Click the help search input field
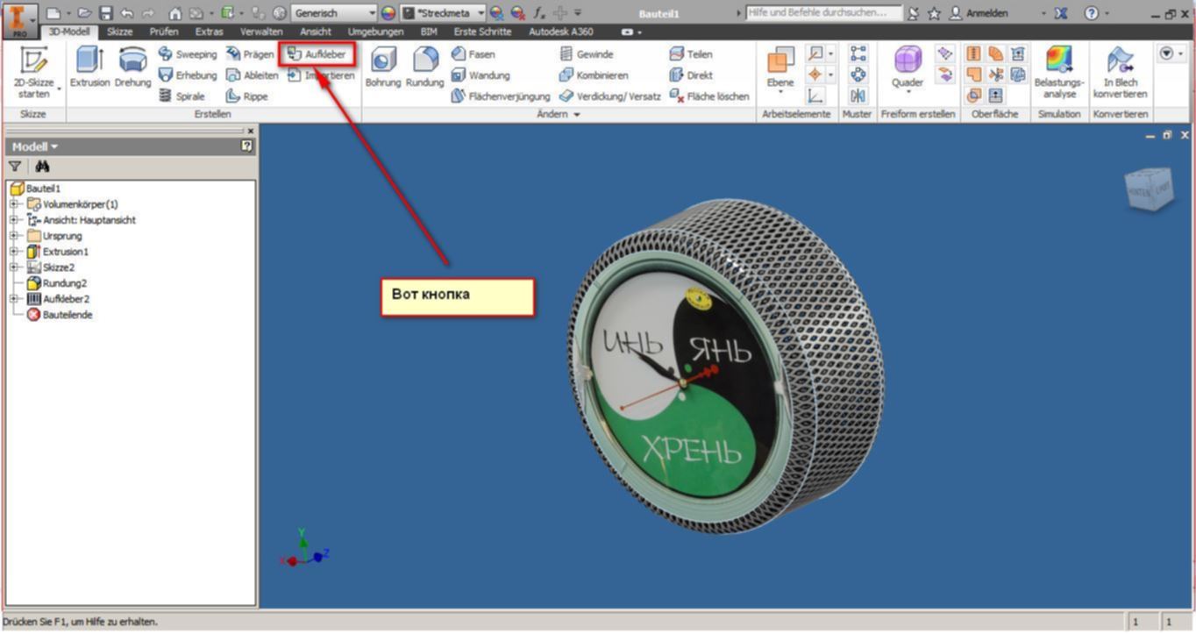The height and width of the screenshot is (634, 1196). point(822,13)
